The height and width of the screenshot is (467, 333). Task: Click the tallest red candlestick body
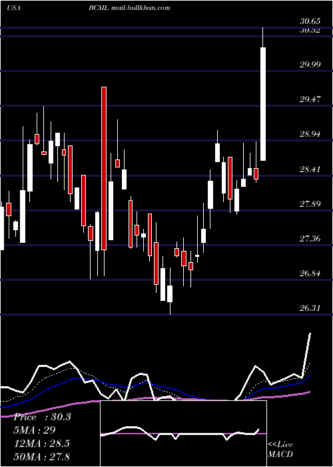pos(104,168)
